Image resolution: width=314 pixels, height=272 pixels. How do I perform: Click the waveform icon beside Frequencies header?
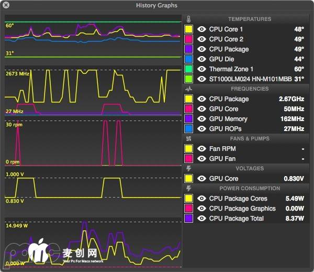[x=188, y=89]
